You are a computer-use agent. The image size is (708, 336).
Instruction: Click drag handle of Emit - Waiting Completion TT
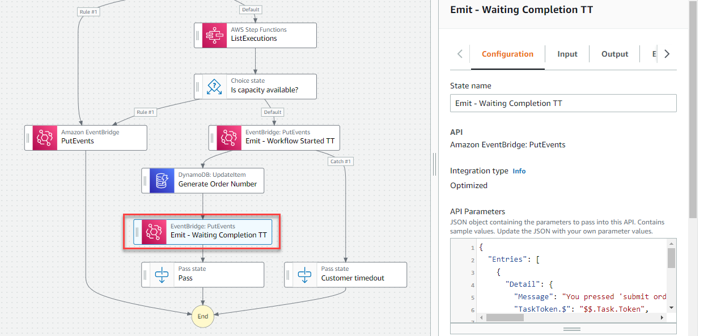(137, 231)
